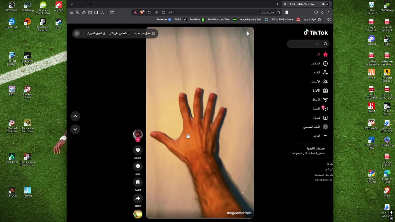395x222 pixels.
Task: Open the Following icon in TikTok sidebar
Action: pyautogui.click(x=325, y=72)
